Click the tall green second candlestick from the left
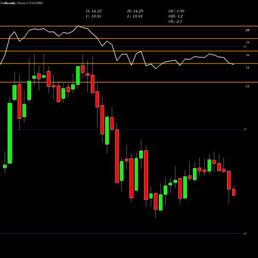The height and width of the screenshot is (258, 258). (x=10, y=133)
